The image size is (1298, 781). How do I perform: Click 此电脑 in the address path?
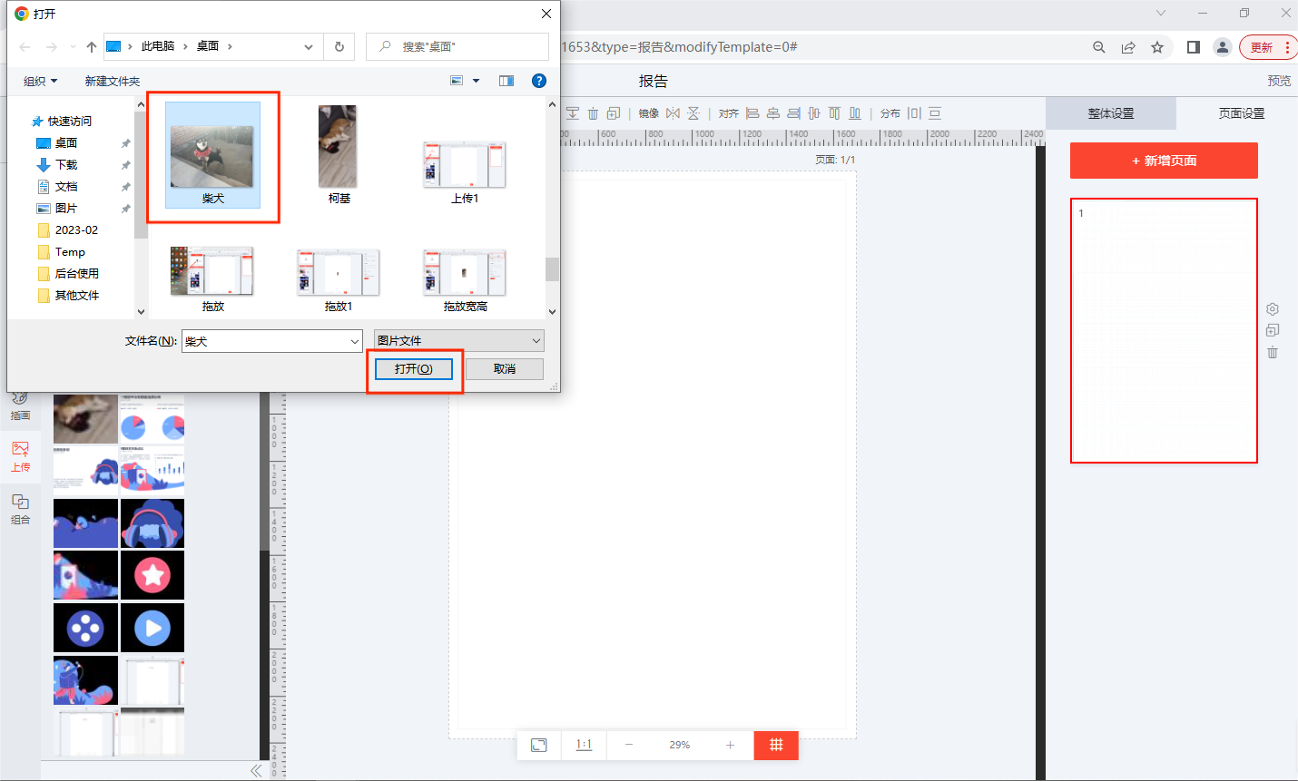pyautogui.click(x=158, y=46)
